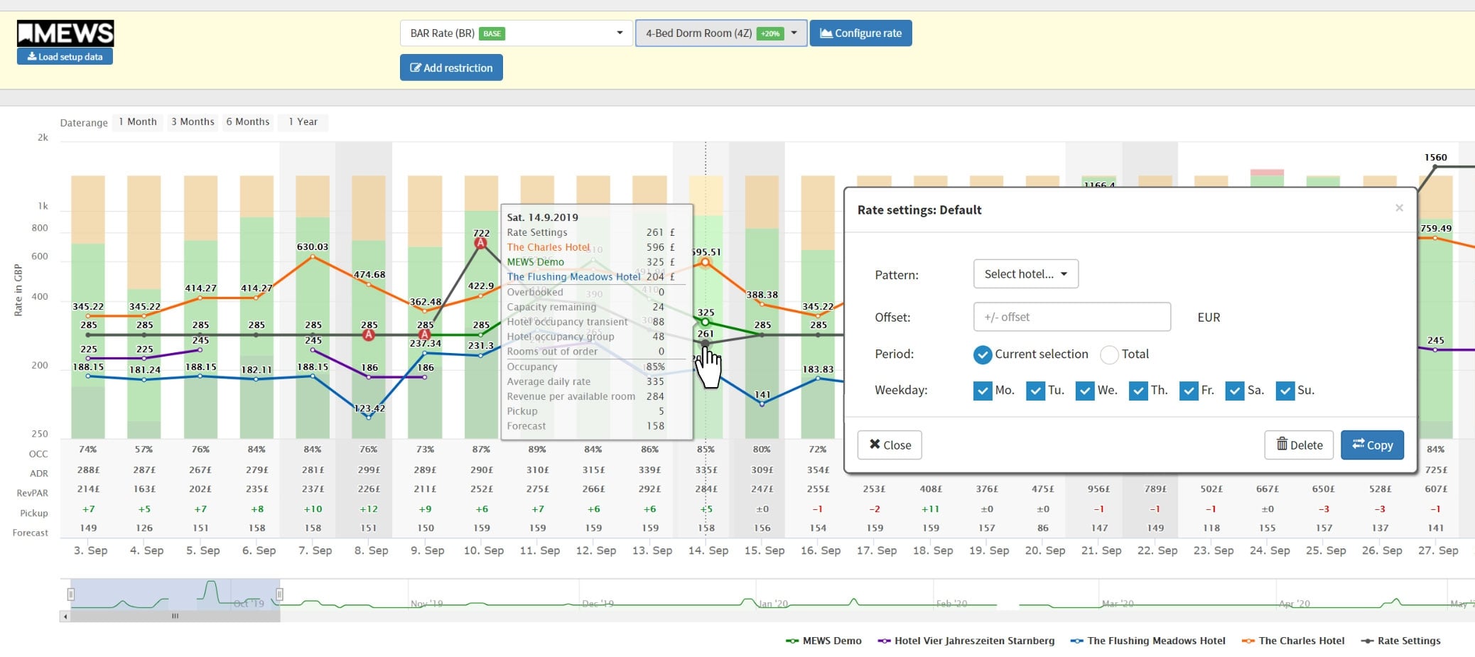Expand the 4-Bed Dorm Room dropdown
Image resolution: width=1475 pixels, height=657 pixels.
tap(720, 33)
